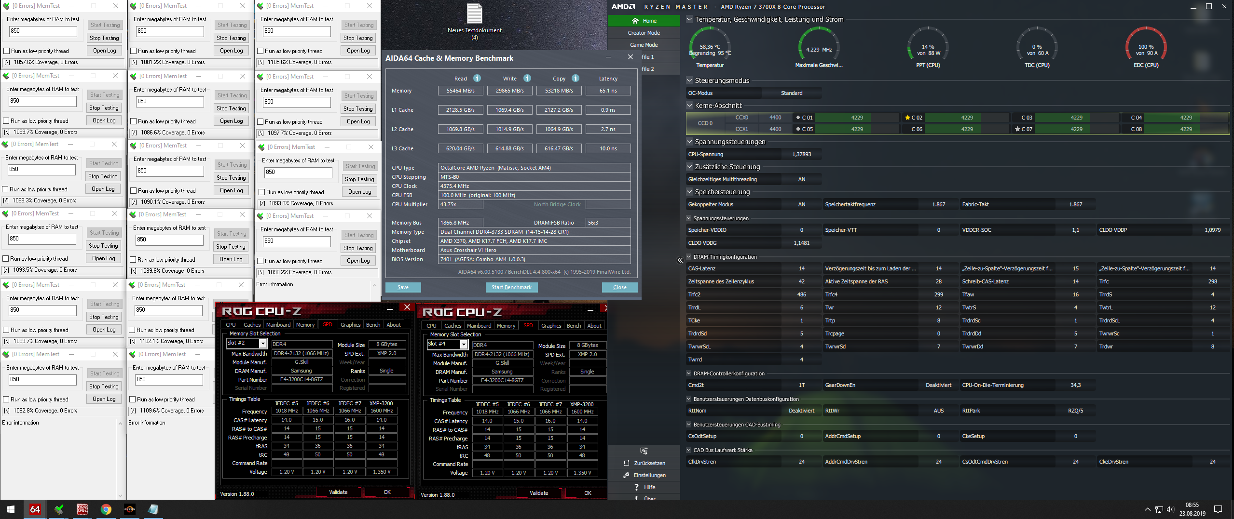Select Game Mode in Ryzen Master sidebar

[x=644, y=45]
